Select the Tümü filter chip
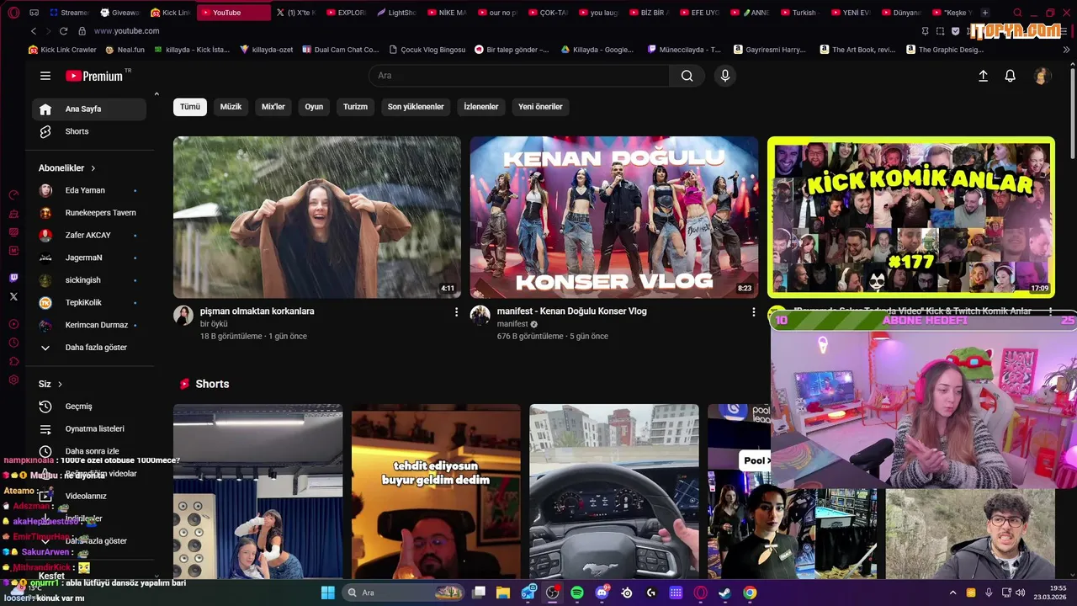 190,107
